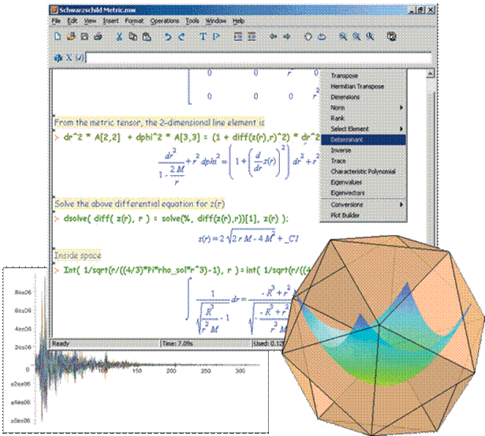Screen dimensions: 485x436
Task: Click the 'From the metric tensor' heading text
Action: click(x=159, y=123)
